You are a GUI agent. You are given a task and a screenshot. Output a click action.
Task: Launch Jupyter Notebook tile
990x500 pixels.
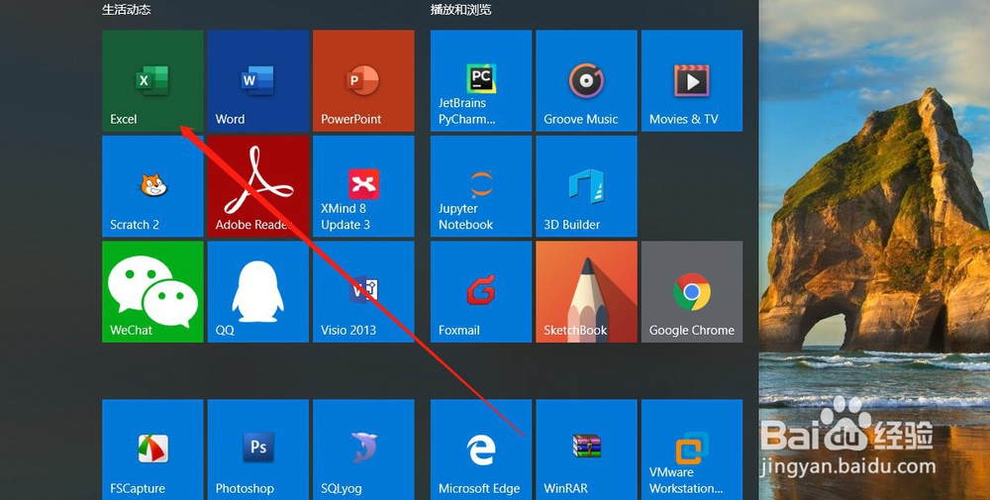[x=481, y=186]
